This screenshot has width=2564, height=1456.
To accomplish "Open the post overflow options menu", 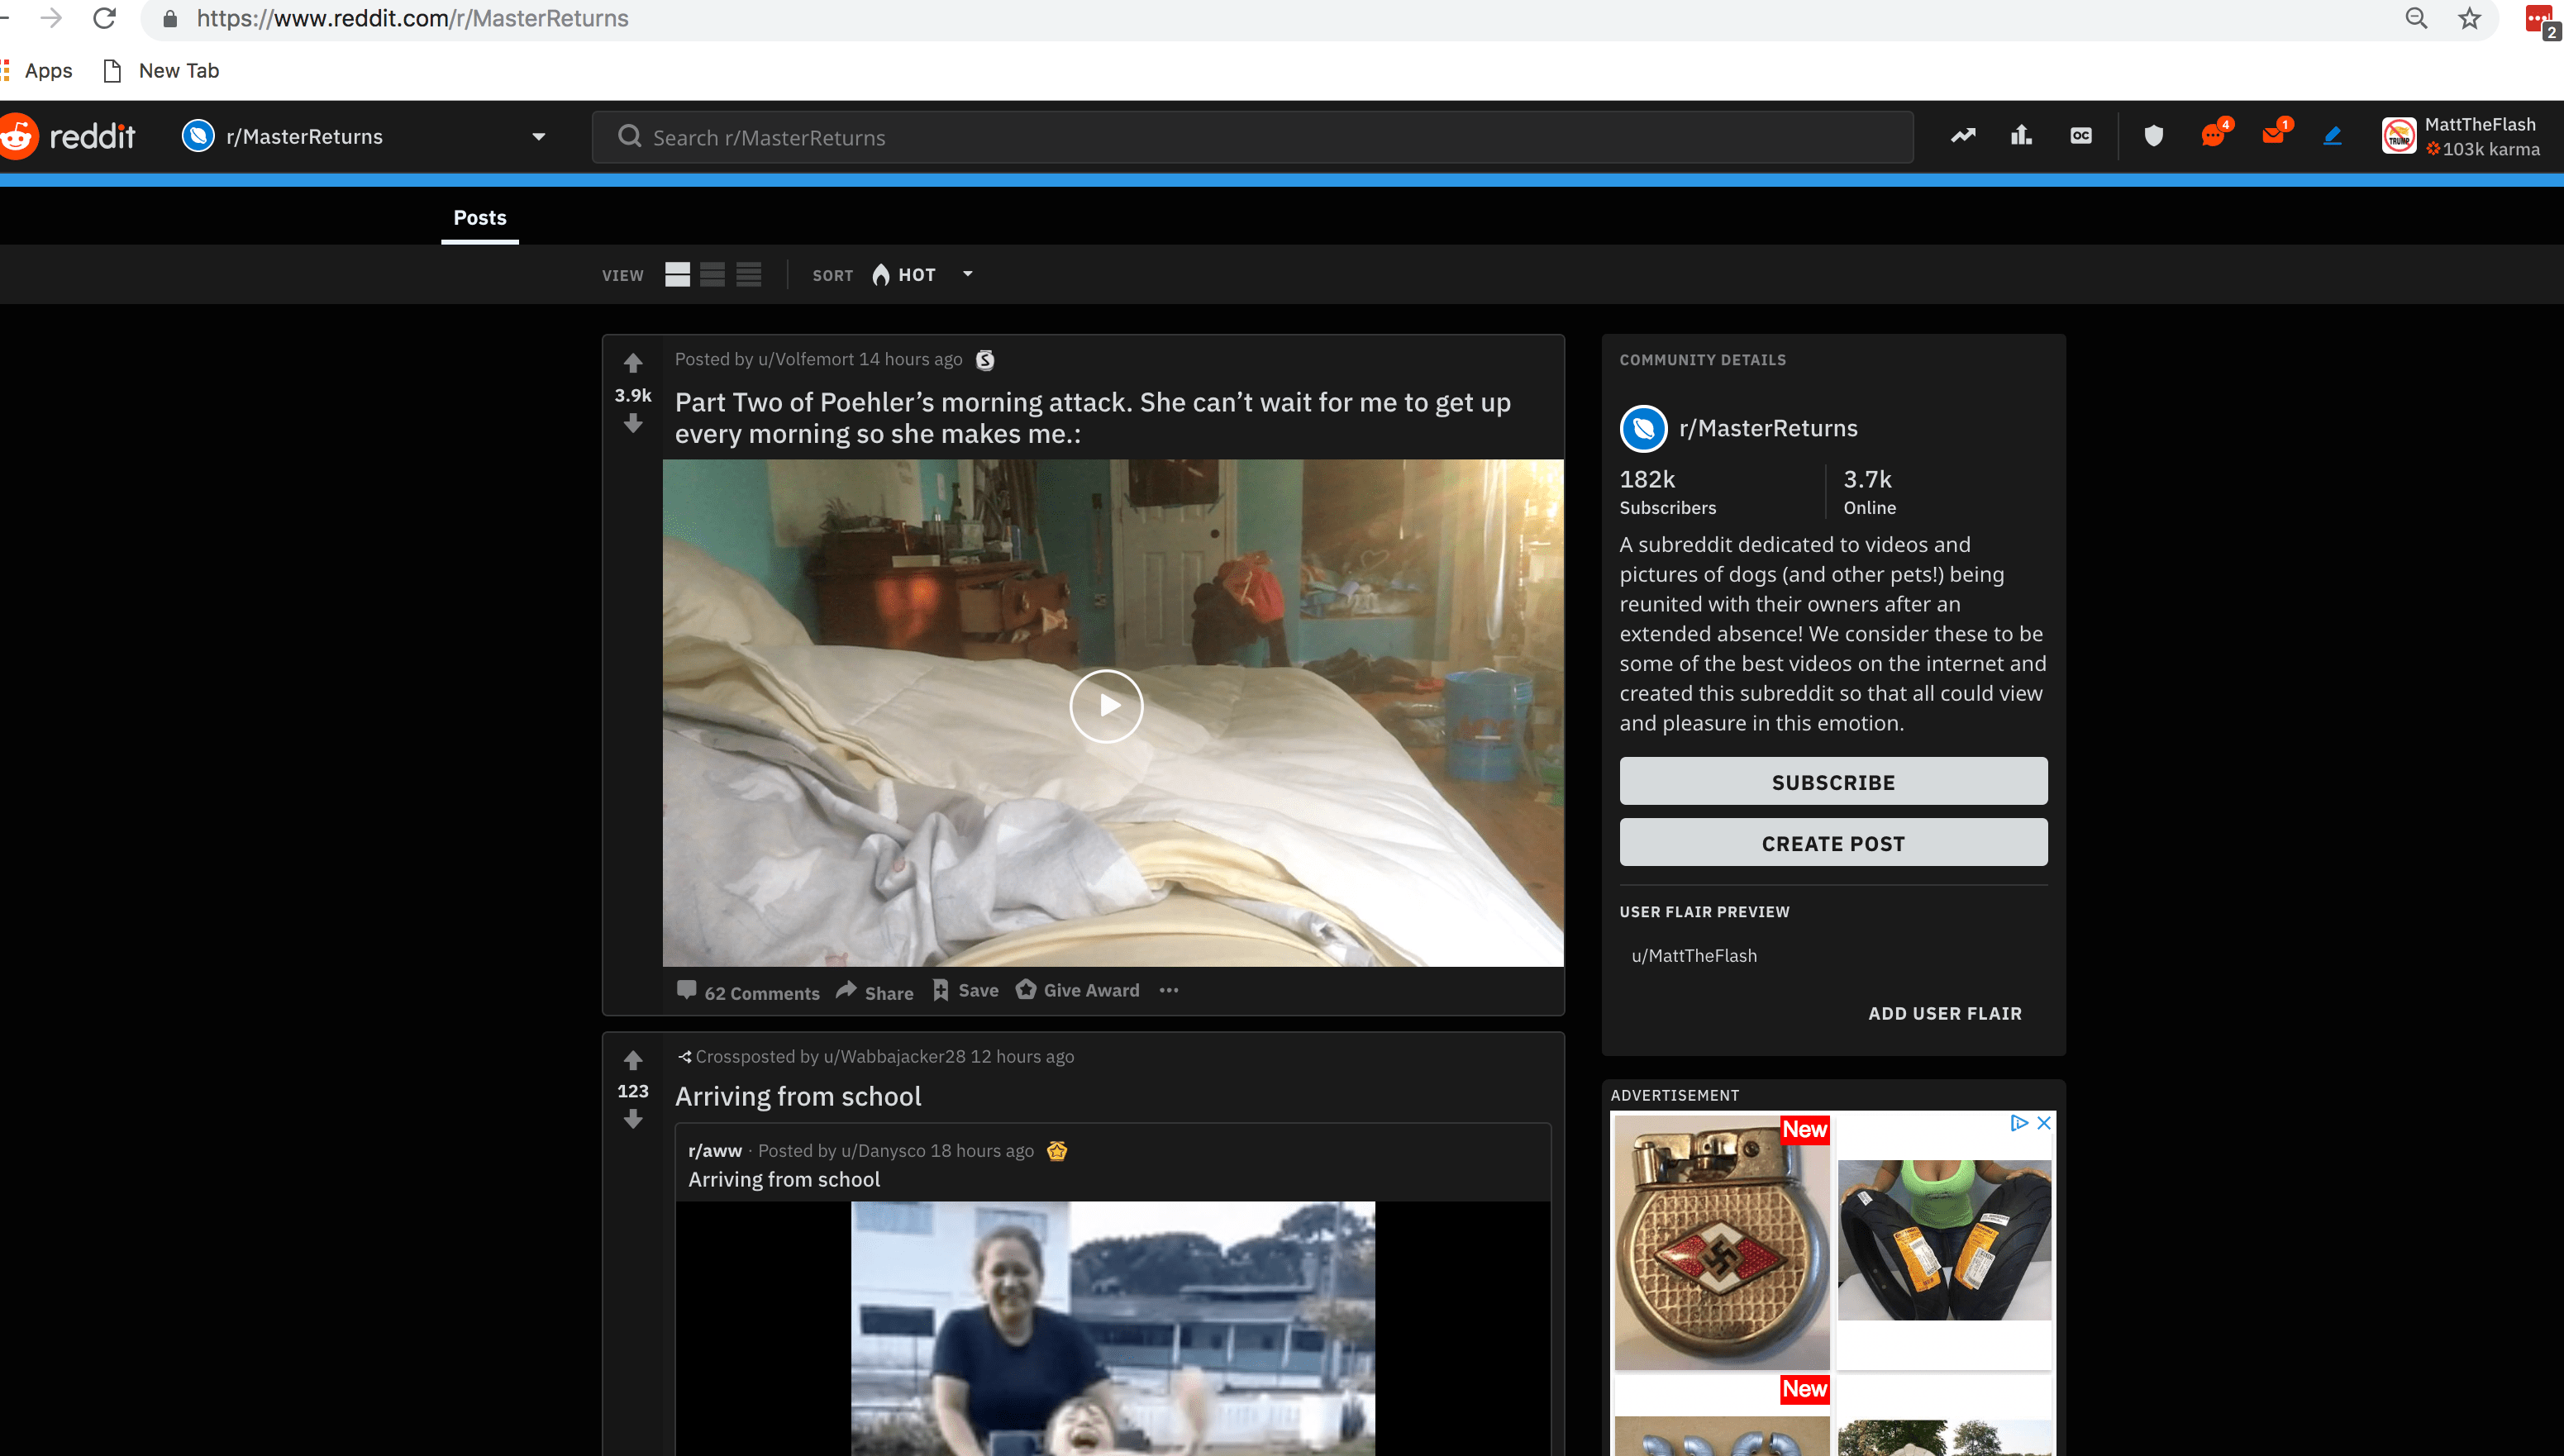I will coord(1168,990).
